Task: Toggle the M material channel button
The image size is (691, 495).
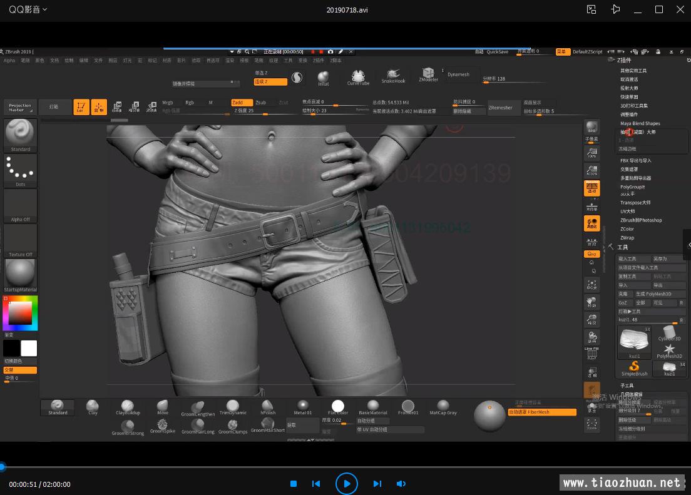Action: pyautogui.click(x=211, y=103)
